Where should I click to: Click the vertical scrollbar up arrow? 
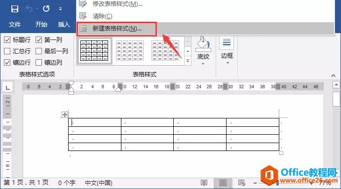[336, 84]
